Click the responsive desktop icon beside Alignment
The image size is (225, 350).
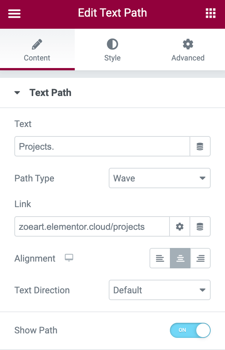pyautogui.click(x=69, y=258)
